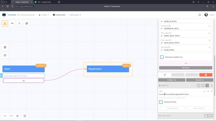Click the user avatar picture
This screenshot has width=216, height=121.
coord(206,15)
